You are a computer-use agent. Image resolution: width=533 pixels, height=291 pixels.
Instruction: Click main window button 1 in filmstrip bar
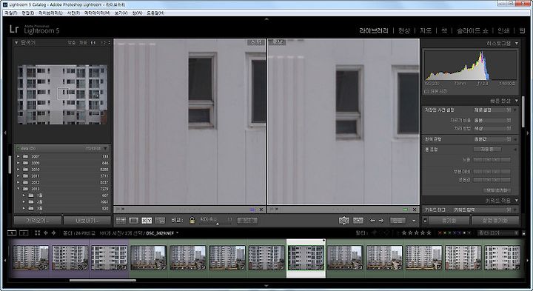point(12,233)
